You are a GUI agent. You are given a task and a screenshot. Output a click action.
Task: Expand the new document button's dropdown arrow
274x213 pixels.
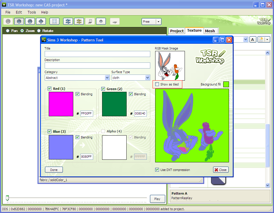tap(267, 40)
